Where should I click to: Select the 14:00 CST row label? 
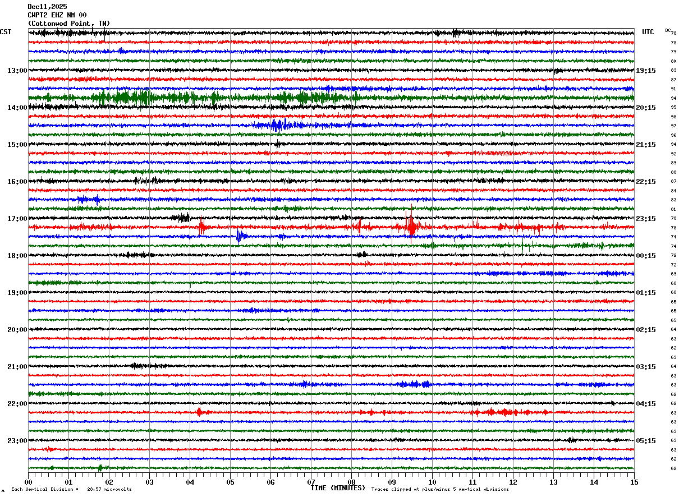(x=17, y=108)
